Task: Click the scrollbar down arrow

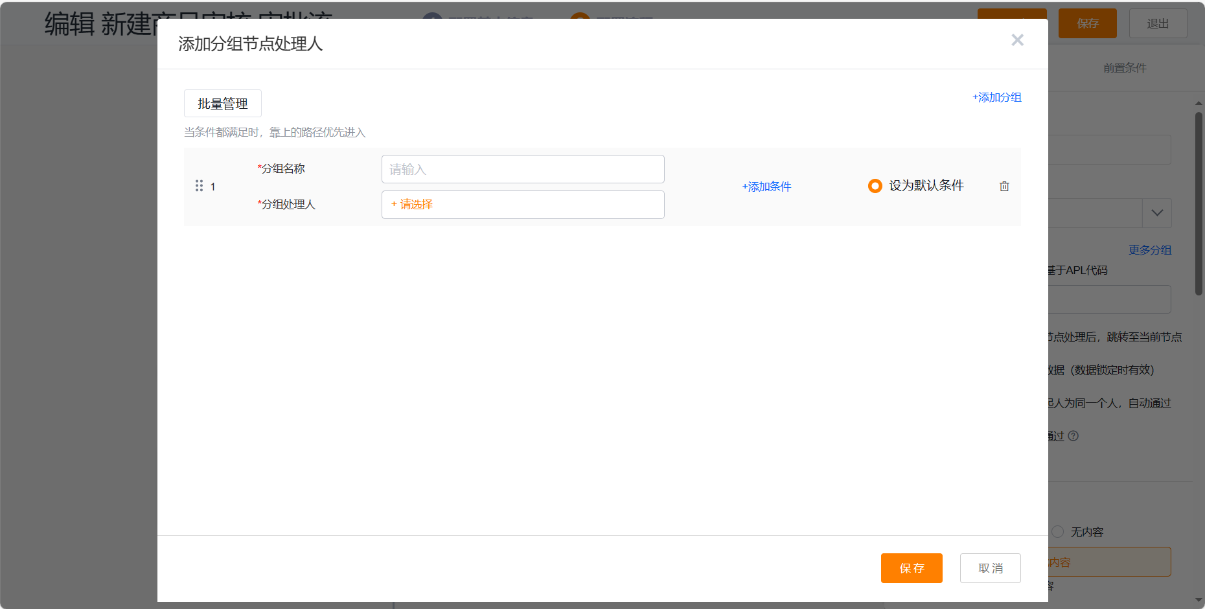Action: click(x=1199, y=600)
